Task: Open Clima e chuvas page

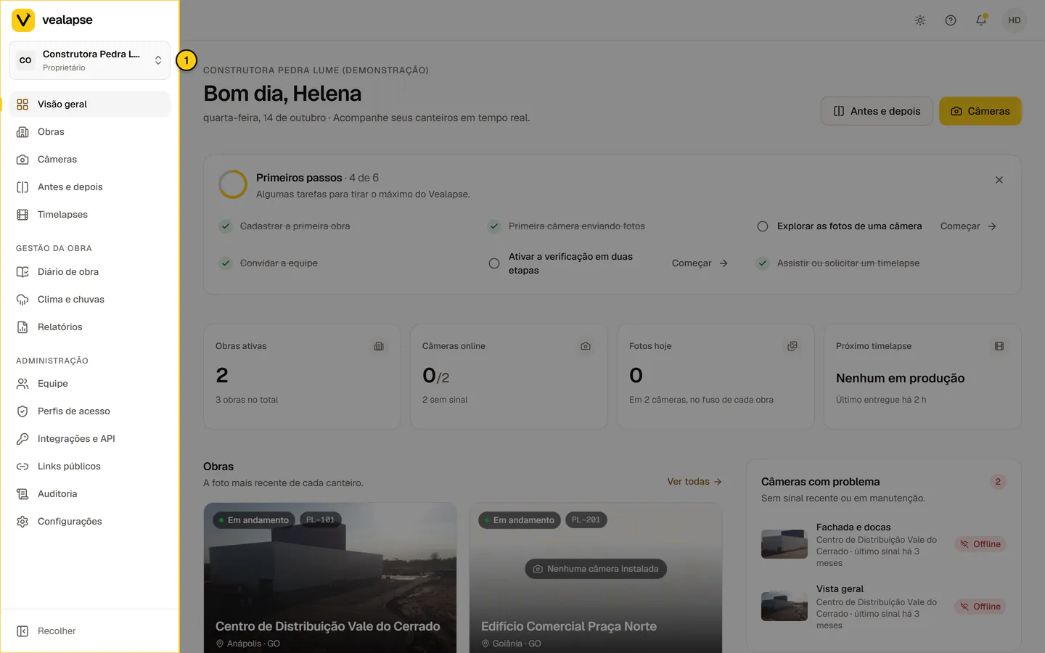Action: [x=89, y=299]
